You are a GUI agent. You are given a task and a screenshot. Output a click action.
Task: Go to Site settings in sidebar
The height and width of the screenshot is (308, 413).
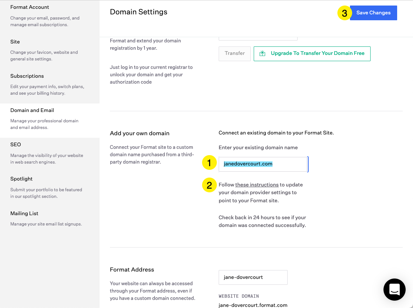(x=15, y=42)
